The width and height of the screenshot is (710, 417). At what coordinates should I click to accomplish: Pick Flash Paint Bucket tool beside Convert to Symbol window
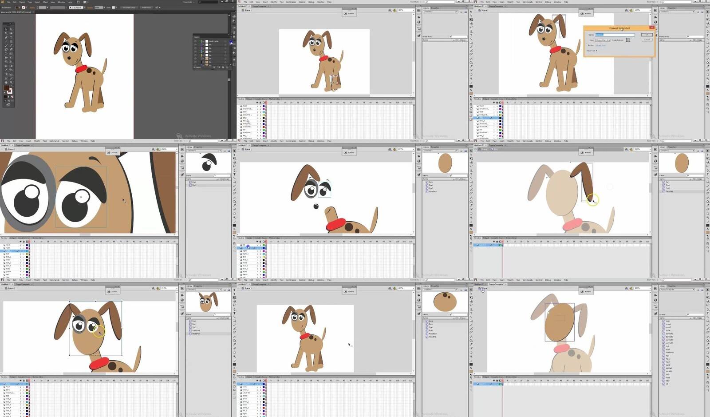pyautogui.click(x=708, y=62)
